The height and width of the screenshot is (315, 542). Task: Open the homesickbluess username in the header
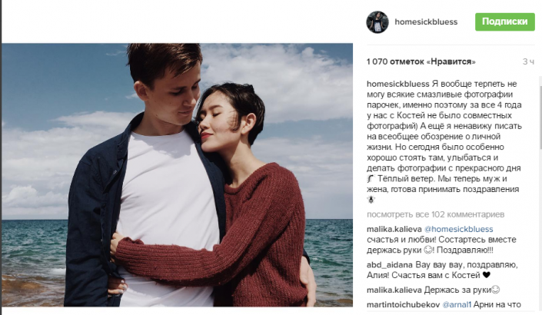(426, 22)
